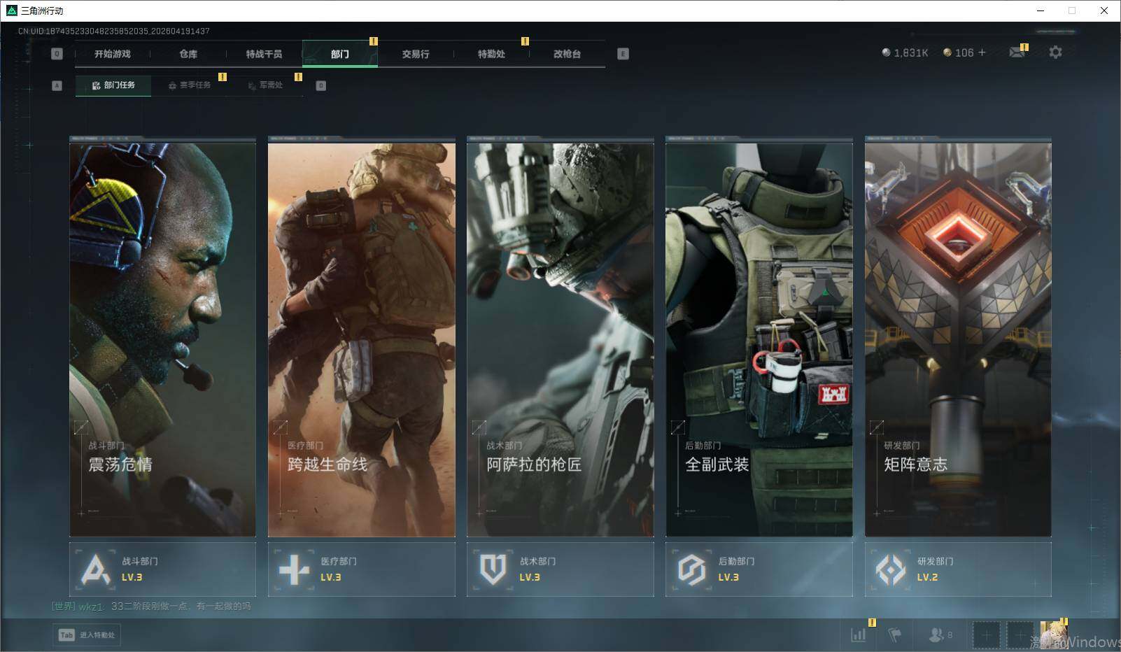This screenshot has height=652, width=1121.
Task: Open the 交易行 tab
Action: click(x=416, y=54)
